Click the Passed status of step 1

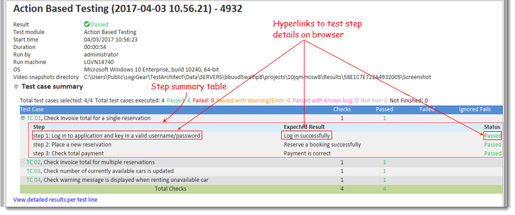click(x=493, y=136)
